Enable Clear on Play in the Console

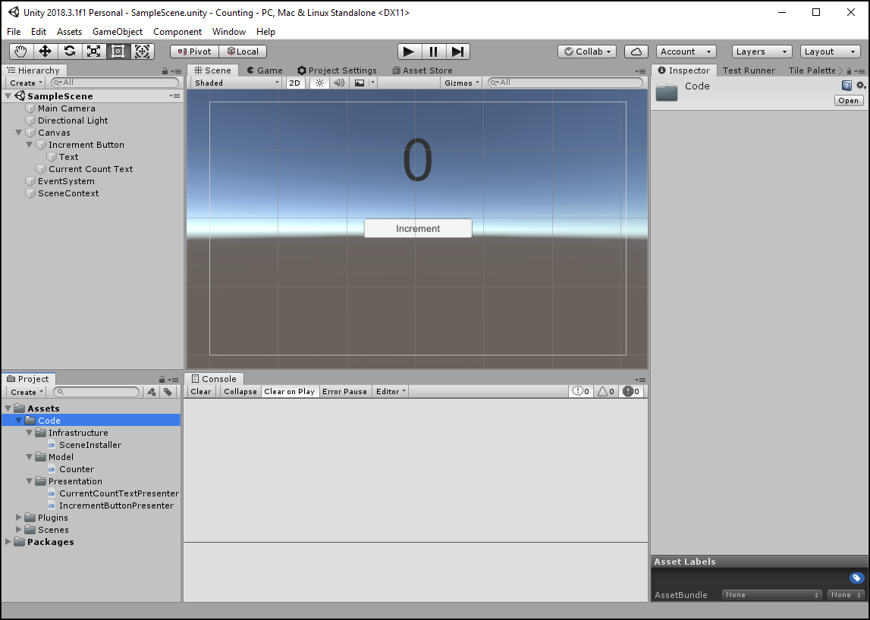coord(290,391)
